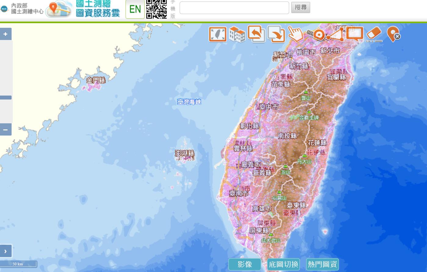The width and height of the screenshot is (427, 272).
Task: Open the map annotation comment tool
Action: point(355,34)
